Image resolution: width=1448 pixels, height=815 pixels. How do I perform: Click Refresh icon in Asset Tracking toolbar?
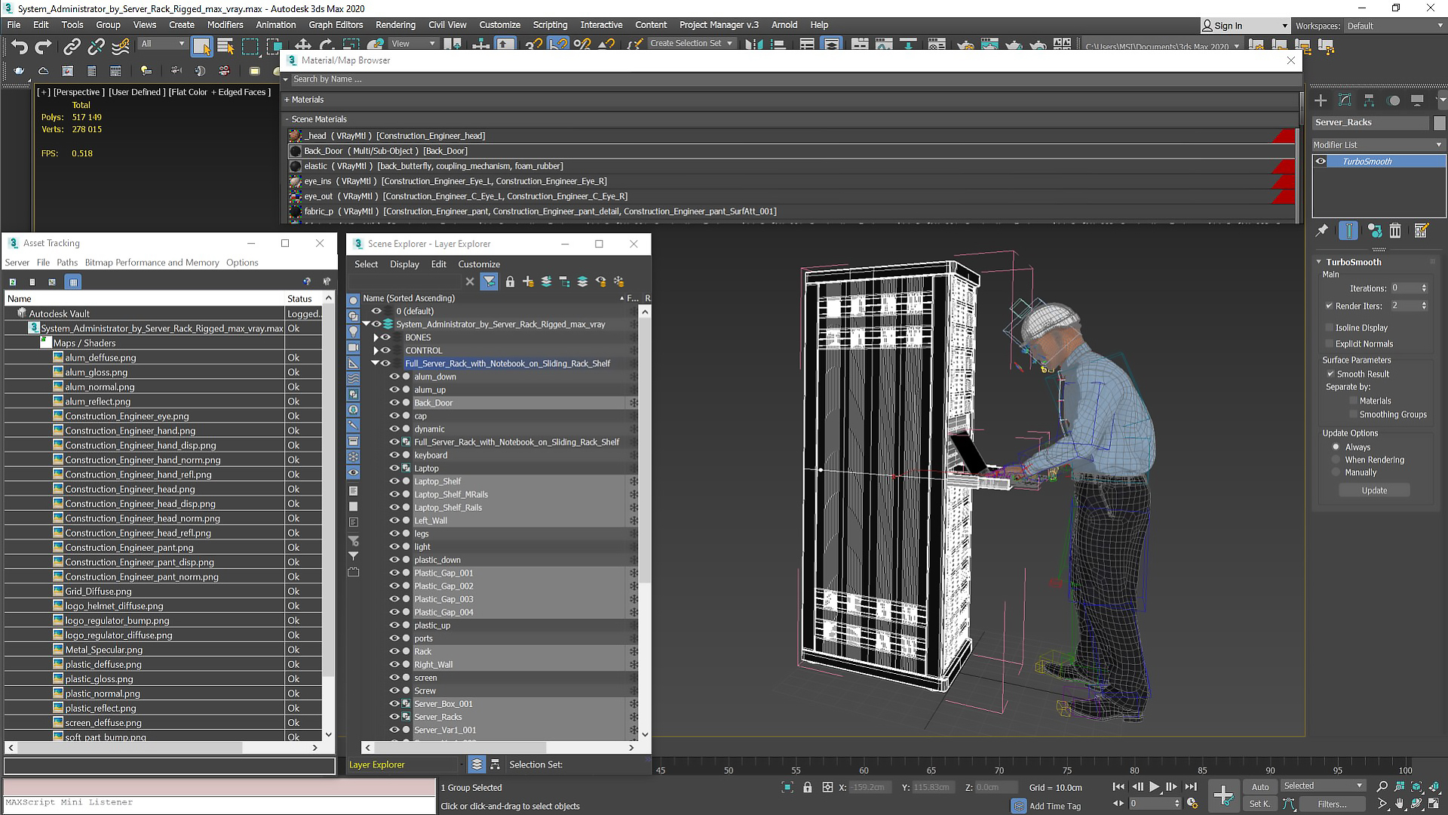pyautogui.click(x=13, y=282)
